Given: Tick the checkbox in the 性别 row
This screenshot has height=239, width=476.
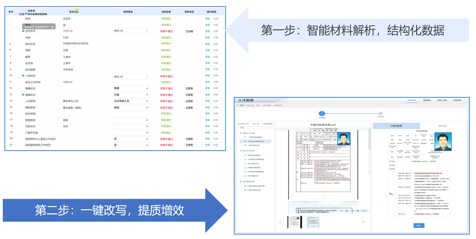Looking at the screenshot, I should (10, 25).
